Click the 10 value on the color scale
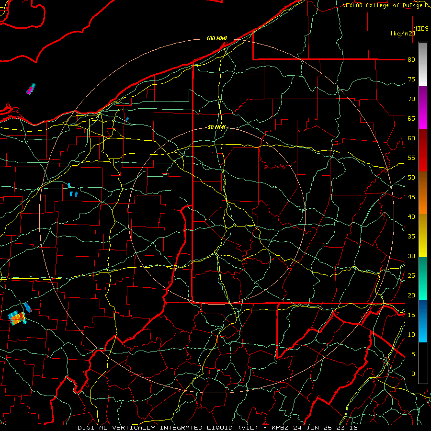Screen dimensions: 431x431 point(411,335)
